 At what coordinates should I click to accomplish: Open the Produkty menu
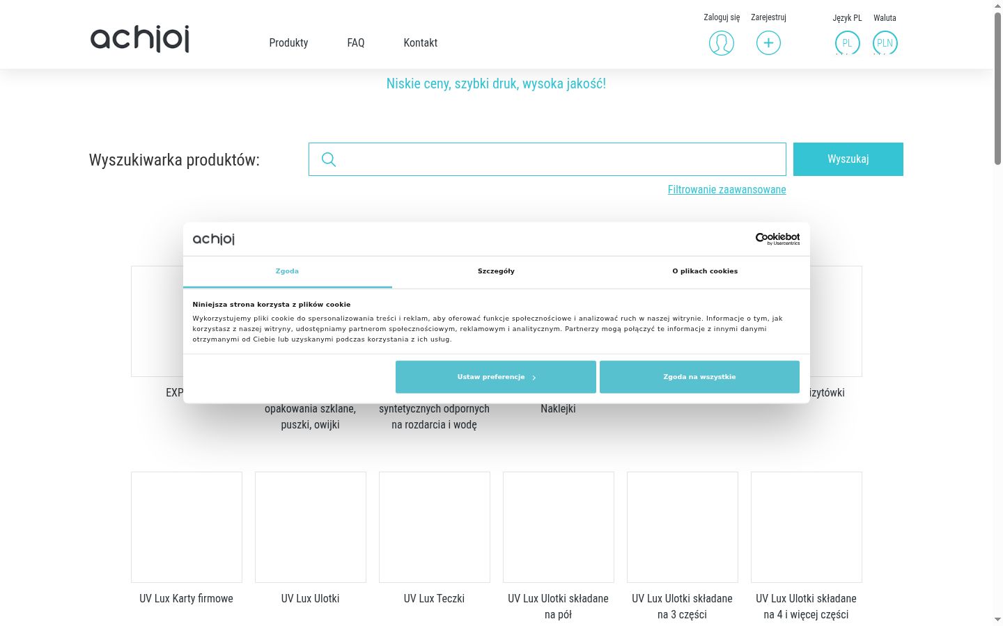pyautogui.click(x=288, y=43)
